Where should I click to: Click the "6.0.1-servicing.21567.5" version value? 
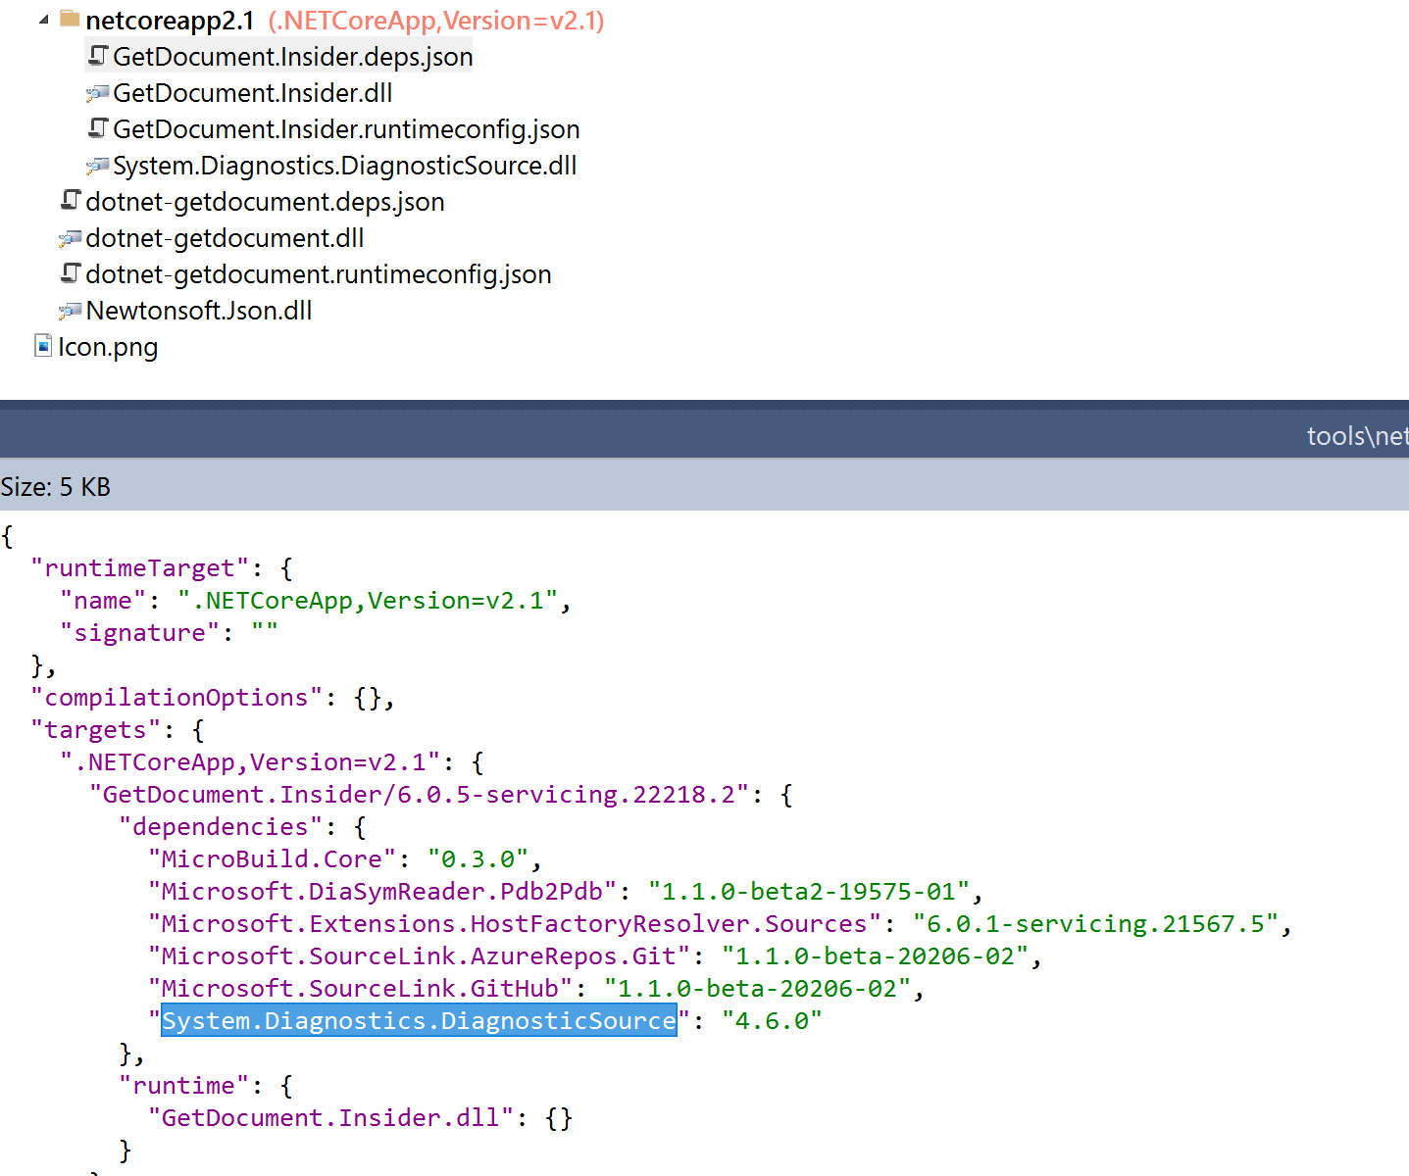[x=1096, y=924]
